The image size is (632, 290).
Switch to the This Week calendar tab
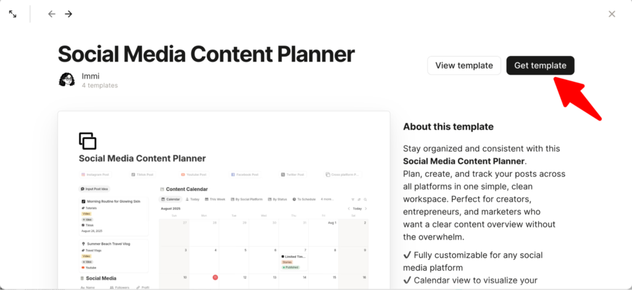click(x=215, y=199)
